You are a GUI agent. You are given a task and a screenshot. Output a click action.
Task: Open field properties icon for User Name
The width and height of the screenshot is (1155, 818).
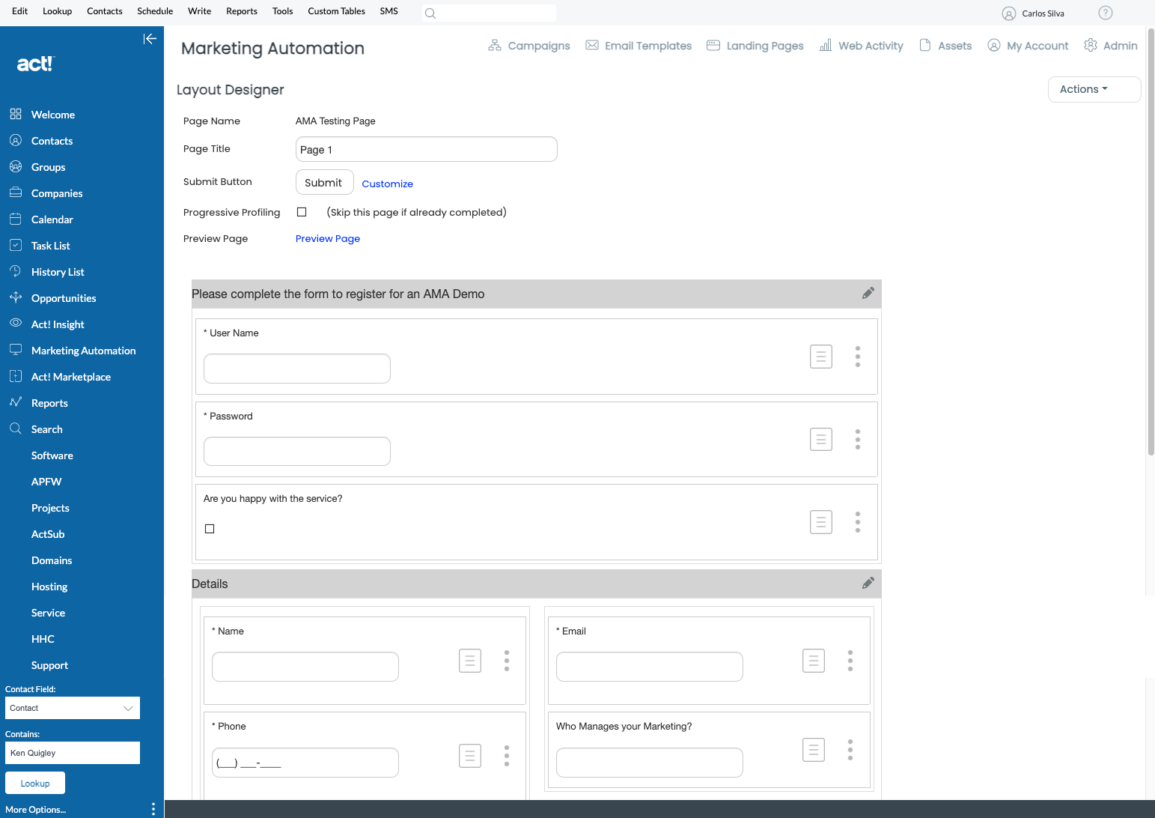tap(821, 357)
